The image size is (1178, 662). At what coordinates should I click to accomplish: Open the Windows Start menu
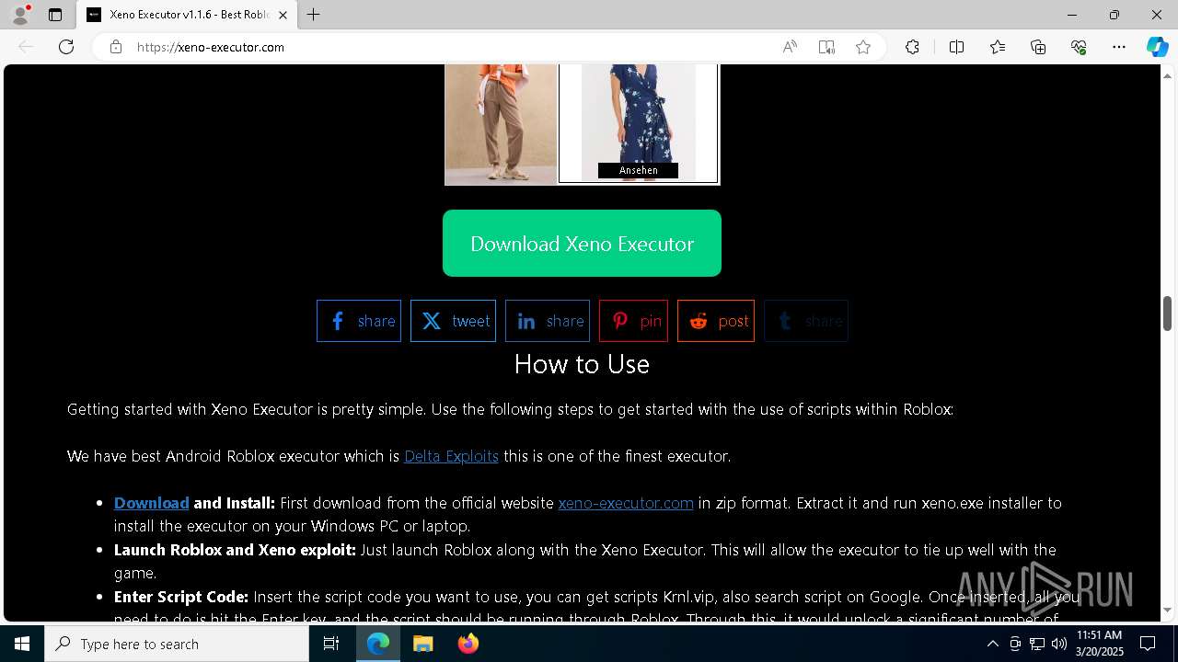point(22,644)
